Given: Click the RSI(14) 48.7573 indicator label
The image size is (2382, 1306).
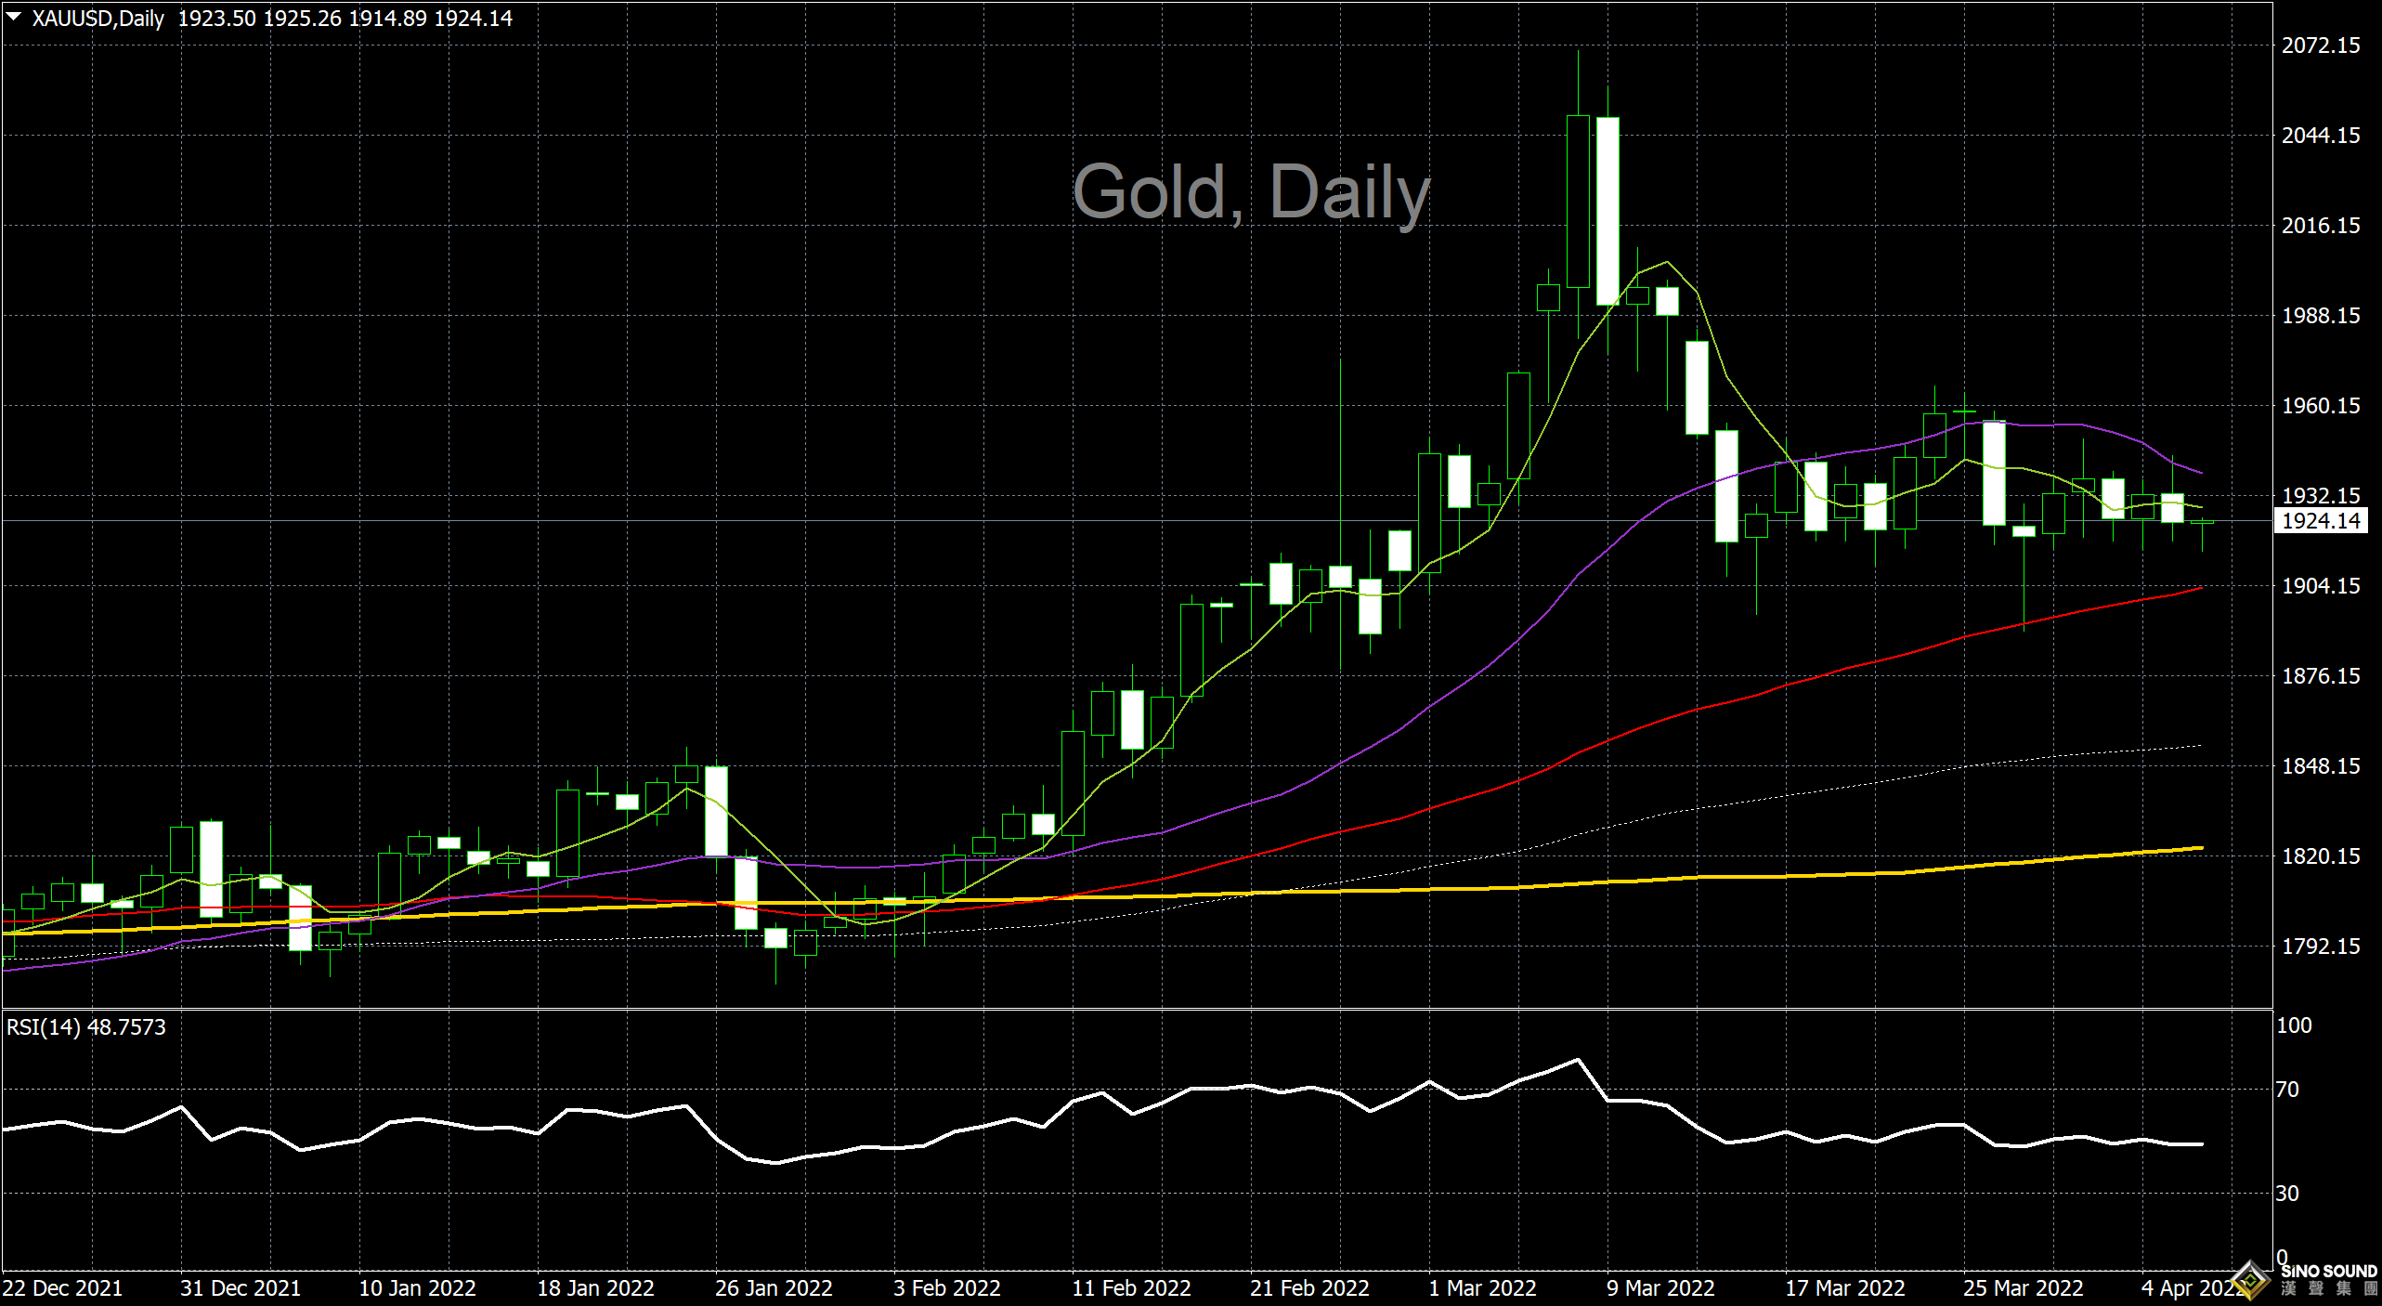Looking at the screenshot, I should click(86, 1027).
